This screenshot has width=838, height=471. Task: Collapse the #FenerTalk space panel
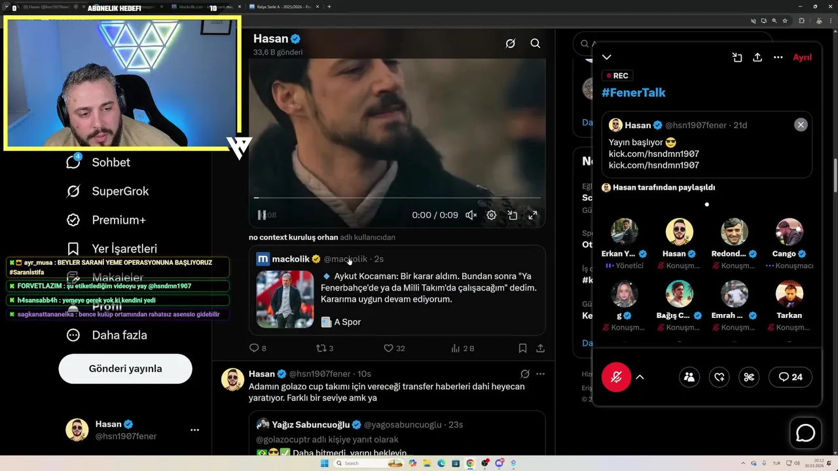pyautogui.click(x=606, y=58)
